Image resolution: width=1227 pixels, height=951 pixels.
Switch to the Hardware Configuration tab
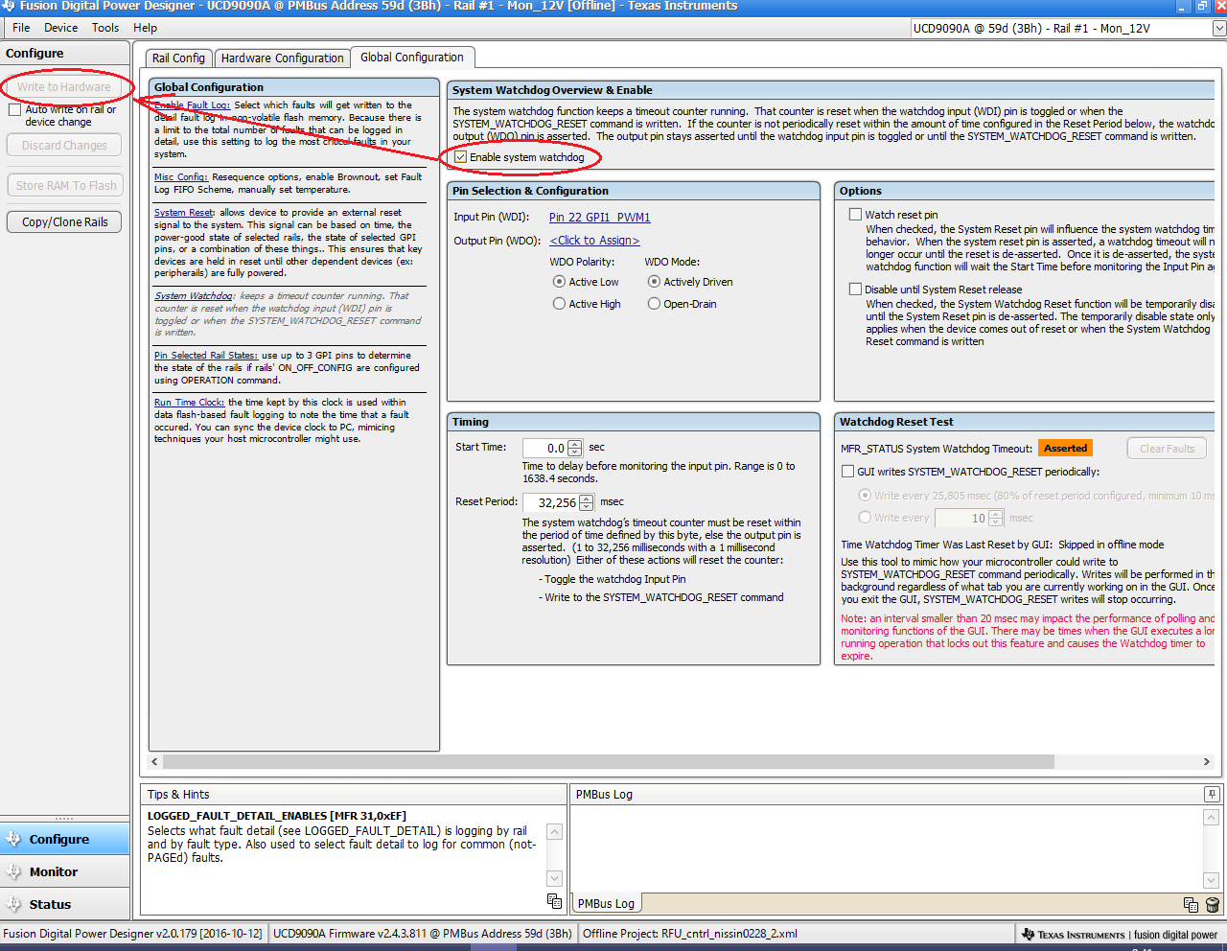(x=282, y=58)
